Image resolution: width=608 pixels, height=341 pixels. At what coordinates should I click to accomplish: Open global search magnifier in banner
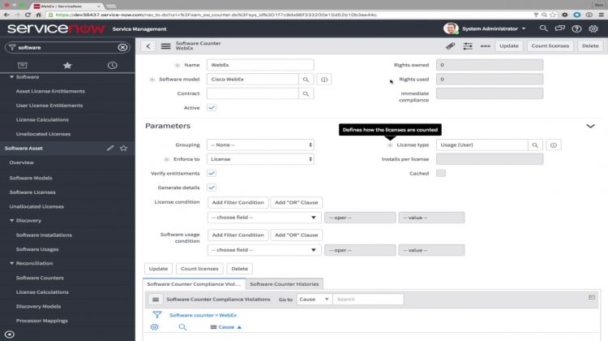[544, 28]
